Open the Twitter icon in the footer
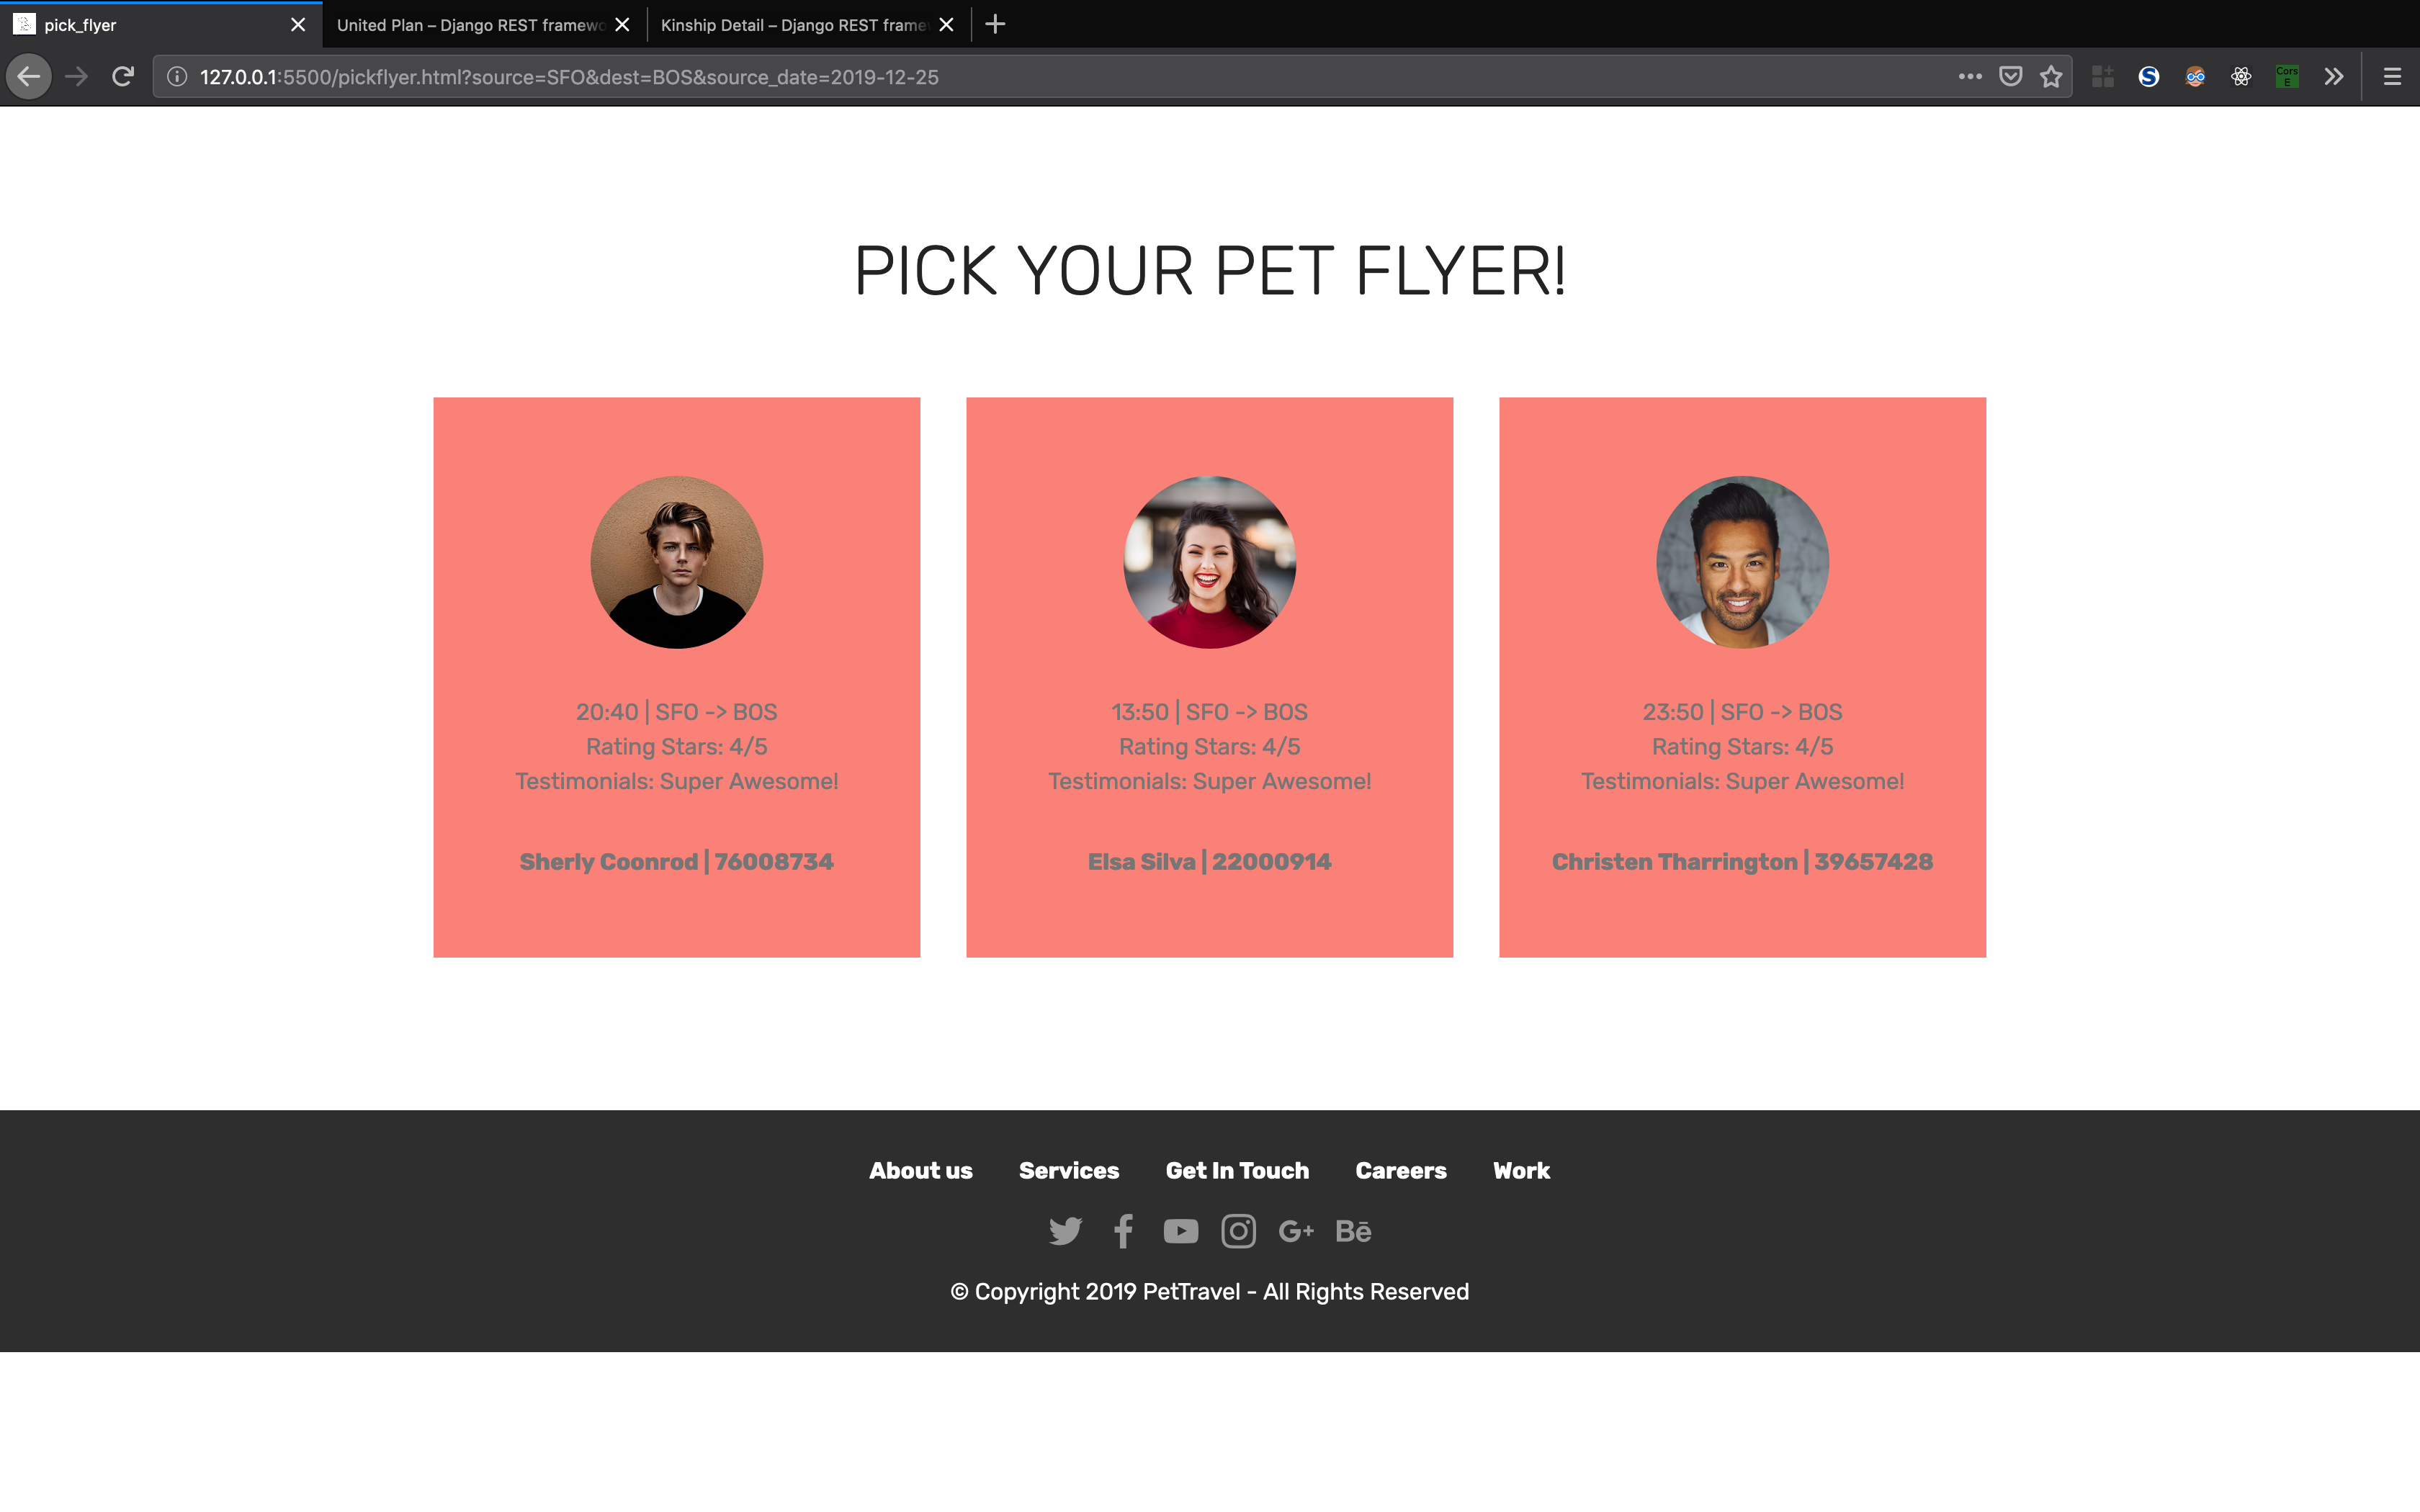2420x1512 pixels. pos(1065,1231)
